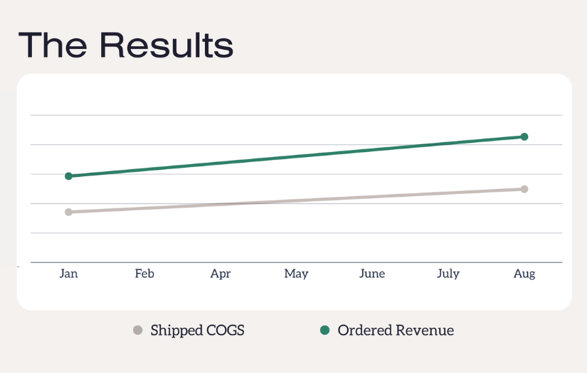This screenshot has width=587, height=373.
Task: Select the Shipped COGS January data point
Action: [69, 212]
